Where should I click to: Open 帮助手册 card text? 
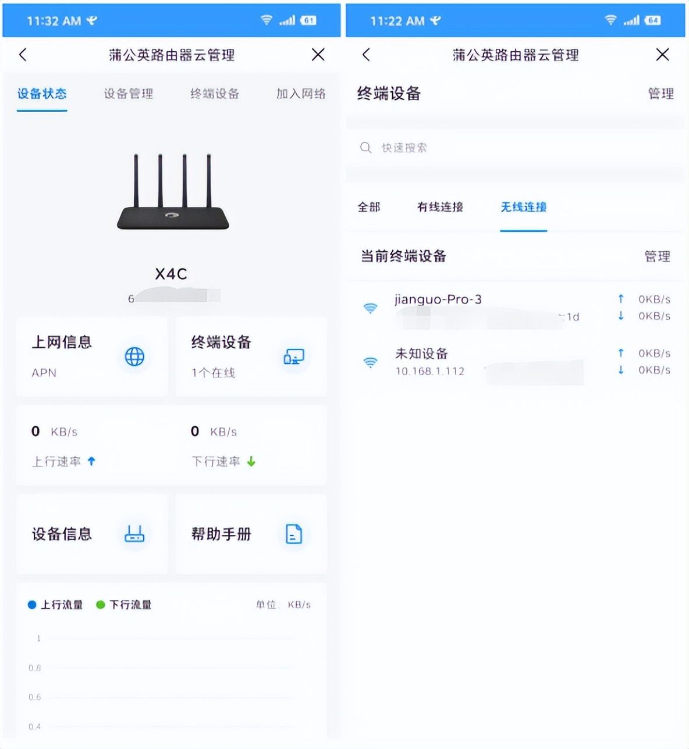(221, 534)
